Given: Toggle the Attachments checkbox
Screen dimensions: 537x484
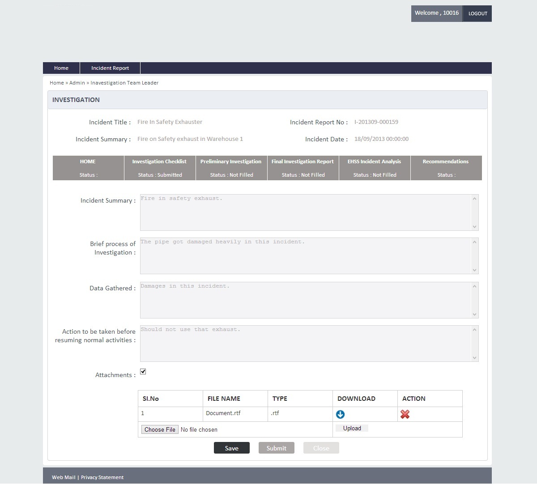Looking at the screenshot, I should (143, 372).
